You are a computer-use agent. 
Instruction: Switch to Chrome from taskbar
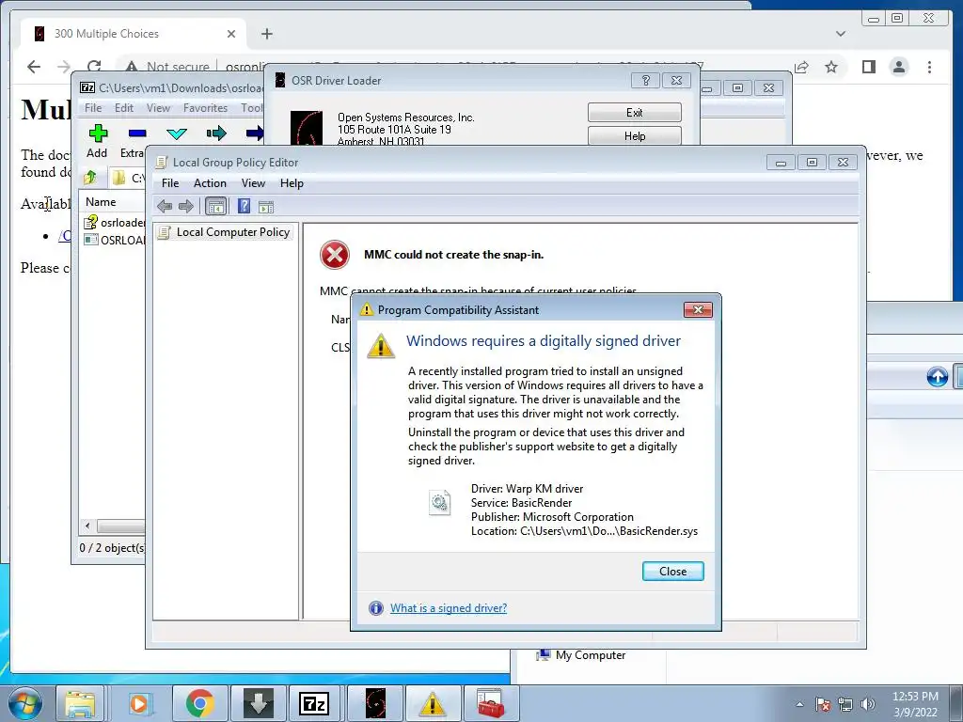(199, 703)
